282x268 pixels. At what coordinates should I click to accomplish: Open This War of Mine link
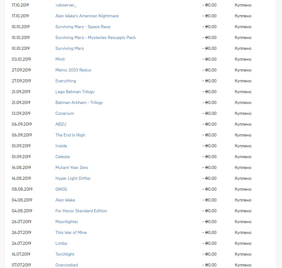click(71, 232)
